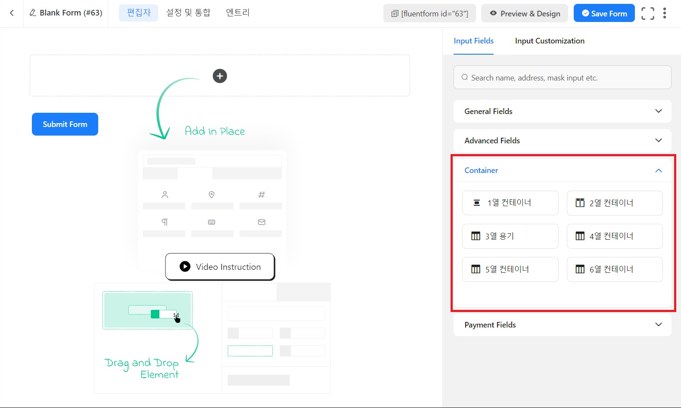
Task: Click the Blank Form (#63) title
Action: click(71, 13)
